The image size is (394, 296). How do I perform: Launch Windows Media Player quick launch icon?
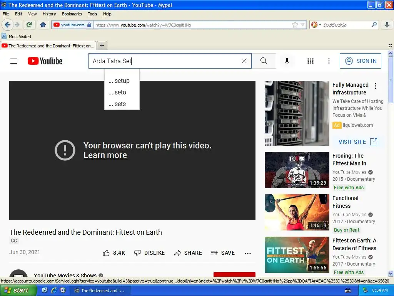[63, 290]
